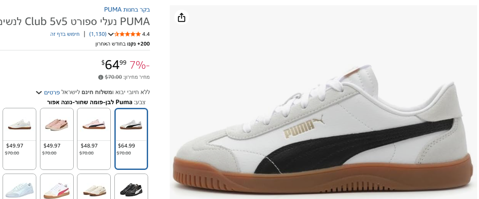Select the white-black swatch priced $64.99

(x=131, y=139)
